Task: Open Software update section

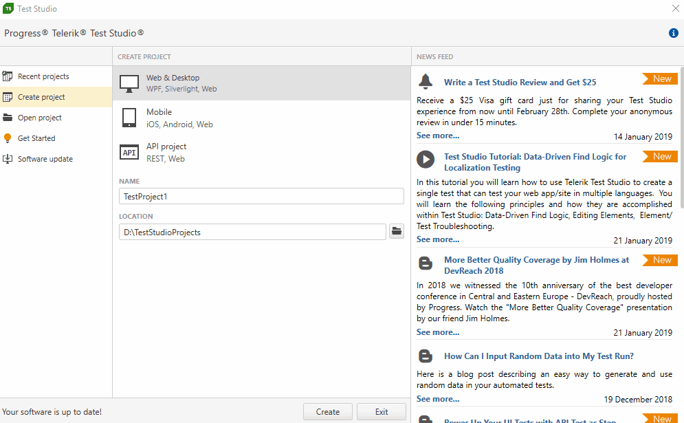Action: point(56,159)
